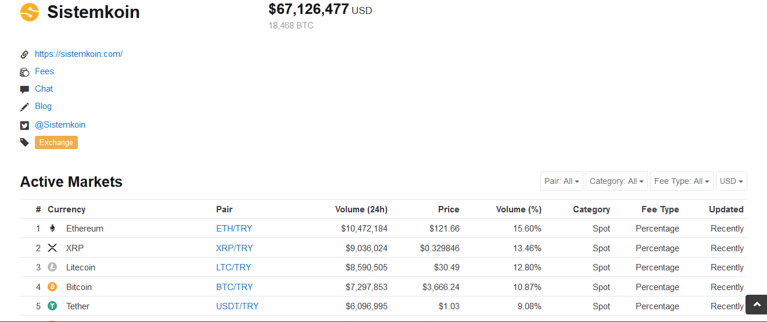Click the orange Exchange tag
767x322 pixels.
pos(56,143)
